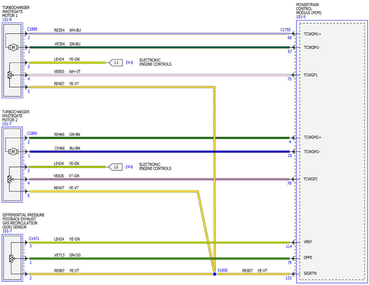The height and width of the screenshot is (285, 369).
Task: Open the 151-7 link under Wastegate Motor 2
Action: [x=7, y=124]
